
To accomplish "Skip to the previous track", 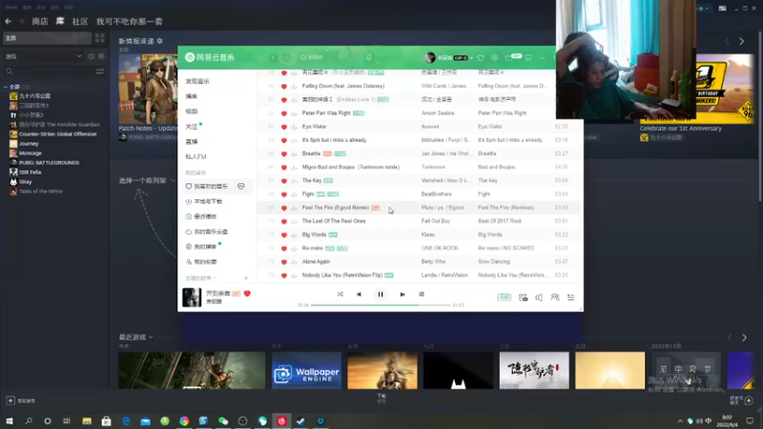I will point(359,295).
